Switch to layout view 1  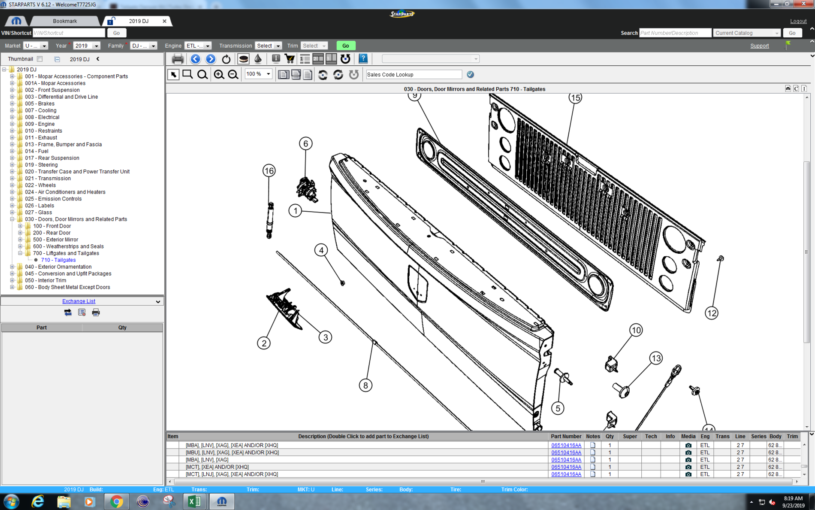(305, 59)
